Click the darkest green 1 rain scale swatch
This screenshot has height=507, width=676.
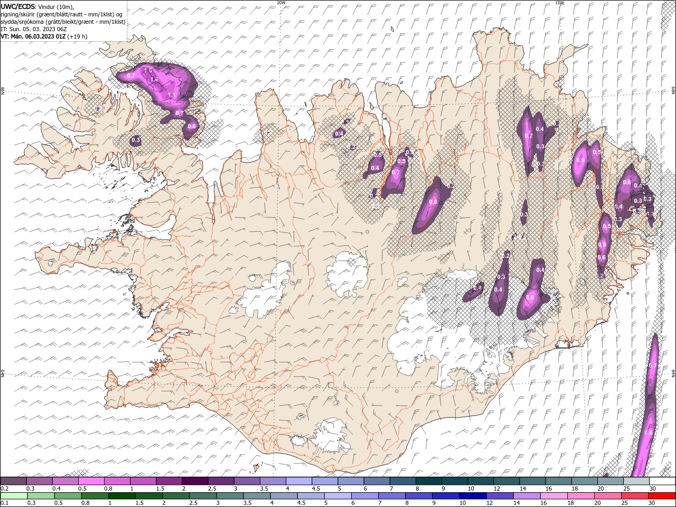pos(122,496)
